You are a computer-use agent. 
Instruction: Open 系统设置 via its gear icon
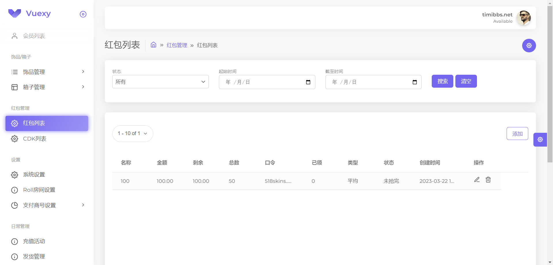point(14,174)
